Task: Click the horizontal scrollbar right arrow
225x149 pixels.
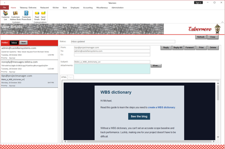Action: 213,141
